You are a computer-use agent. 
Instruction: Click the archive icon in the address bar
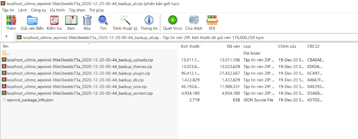click(19, 37)
